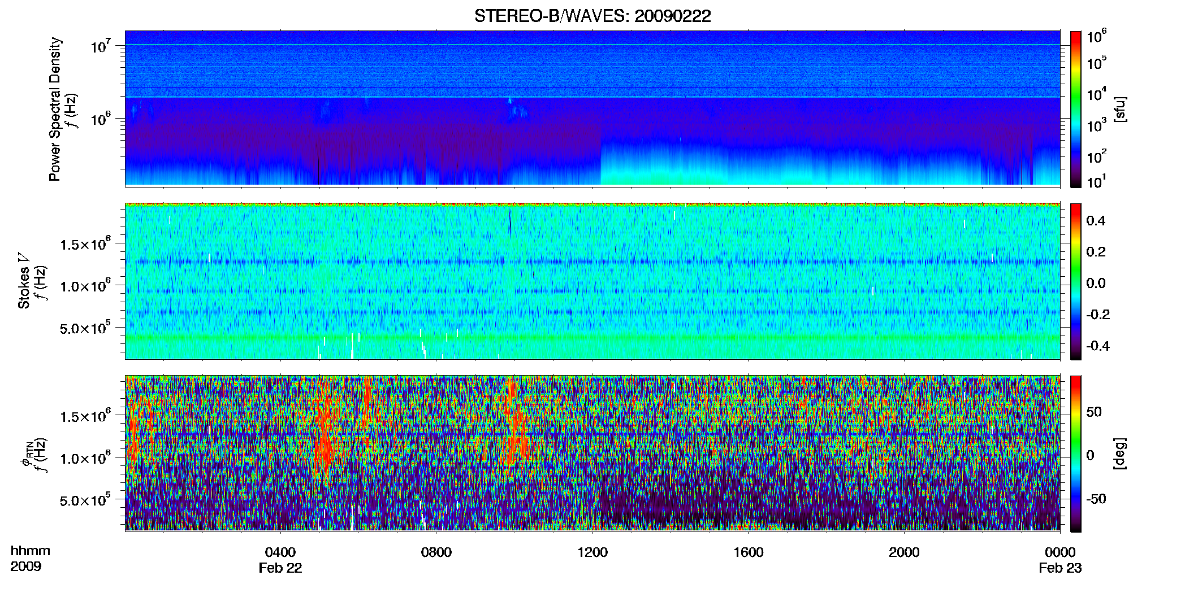The width and height of the screenshot is (1185, 610).
Task: Click the Power Spectral Density axis label
Action: (55, 109)
